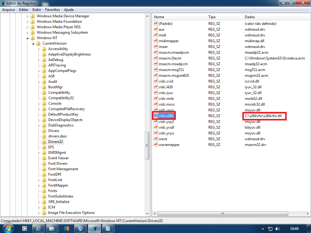This screenshot has width=311, height=233.
Task: Sort values by the Tipo column header
Action: (x=224, y=17)
